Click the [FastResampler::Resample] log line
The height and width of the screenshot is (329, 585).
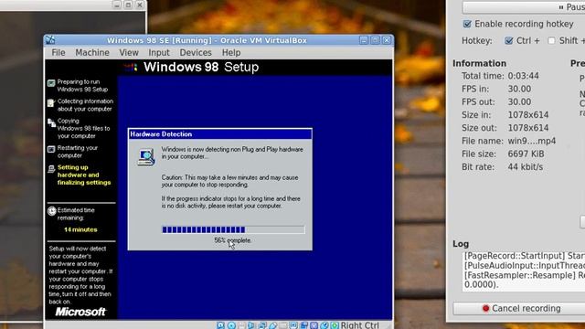[x=524, y=276]
